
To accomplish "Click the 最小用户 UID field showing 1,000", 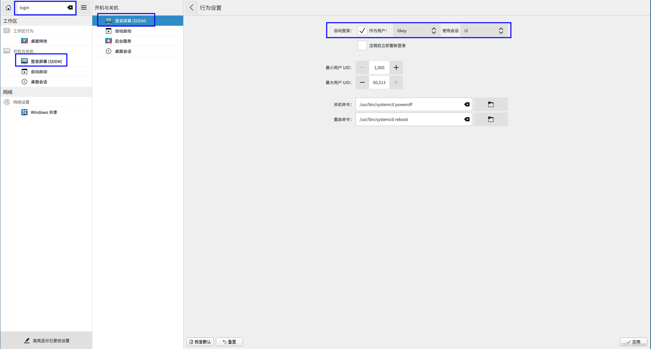I will click(x=379, y=67).
